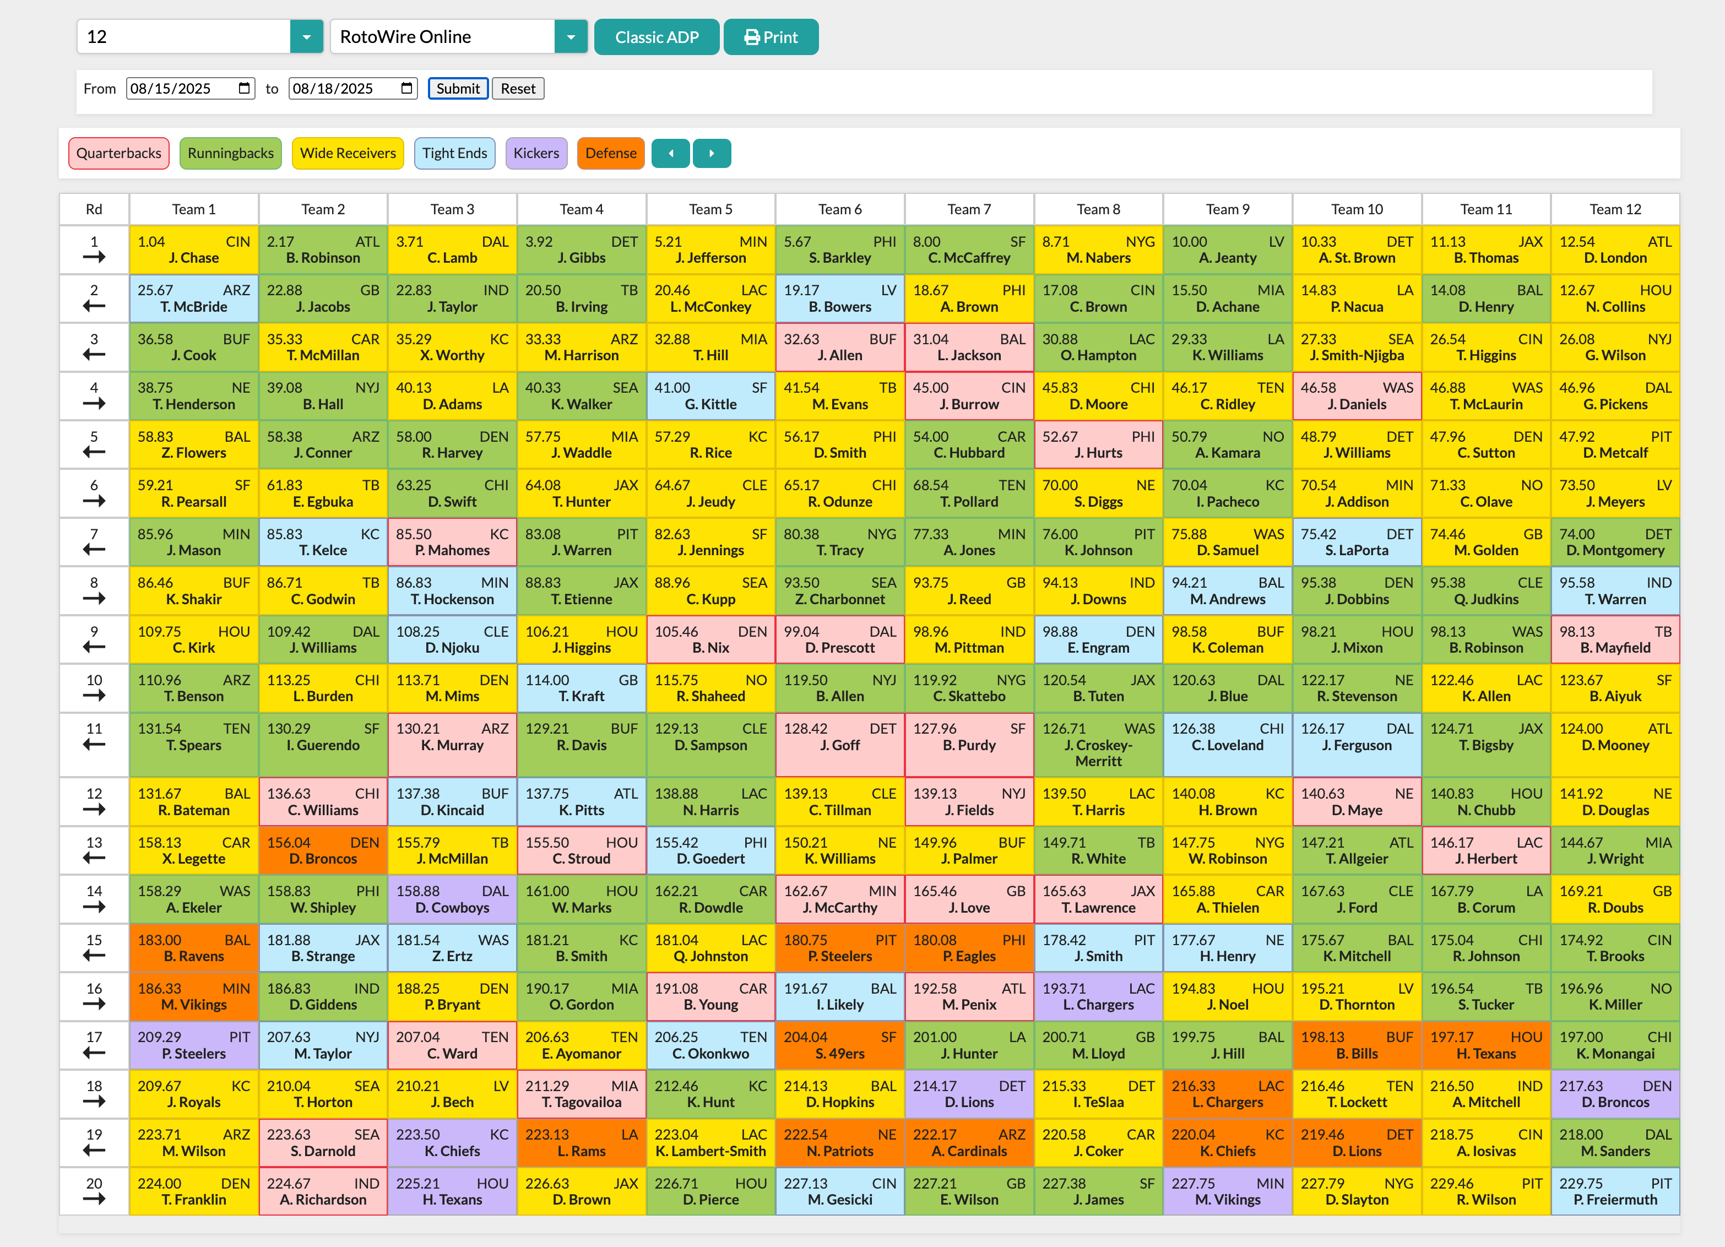Click the round 2 left arrow

point(94,307)
